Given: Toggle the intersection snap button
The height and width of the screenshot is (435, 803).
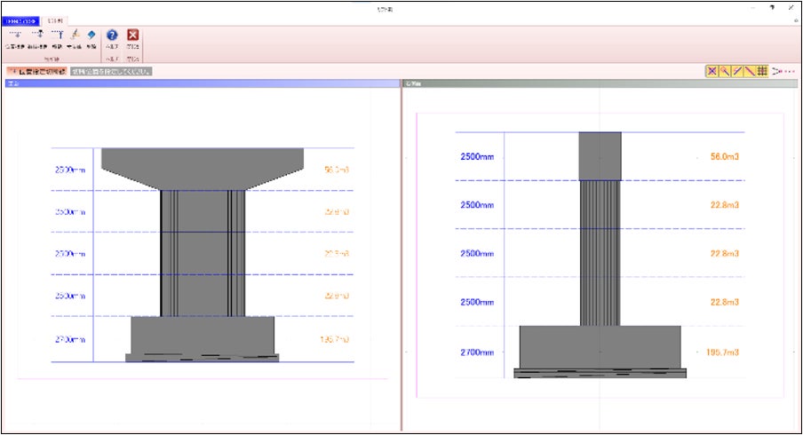Looking at the screenshot, I should coord(712,70).
